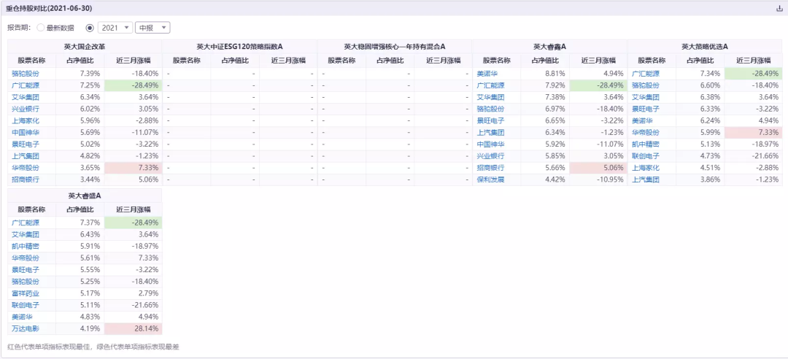Screen dimensions: 788x359
Task: Open 广汇能源 link in 英大睿盛A table
Action: point(25,223)
